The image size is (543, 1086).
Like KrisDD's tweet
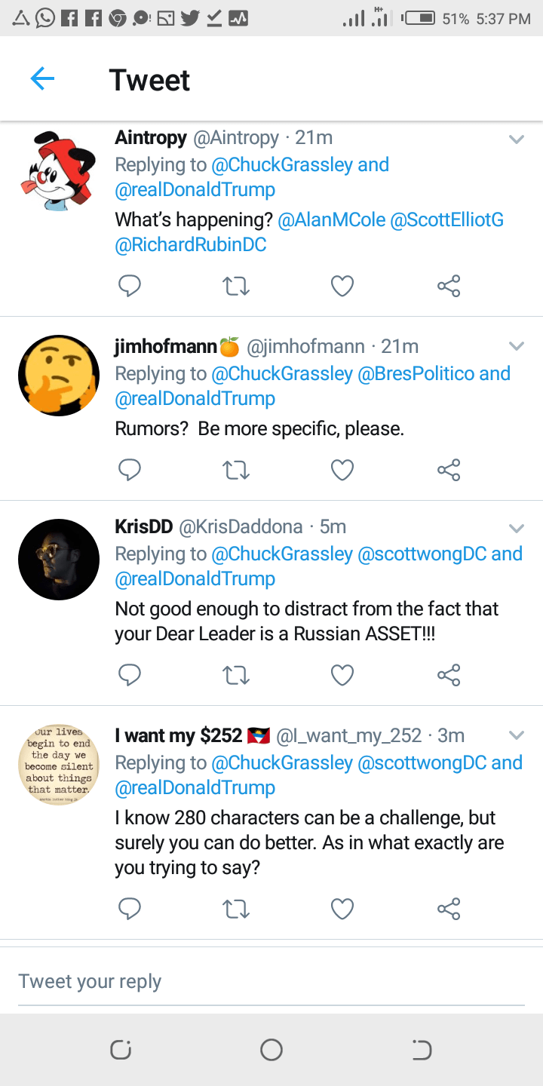[342, 675]
